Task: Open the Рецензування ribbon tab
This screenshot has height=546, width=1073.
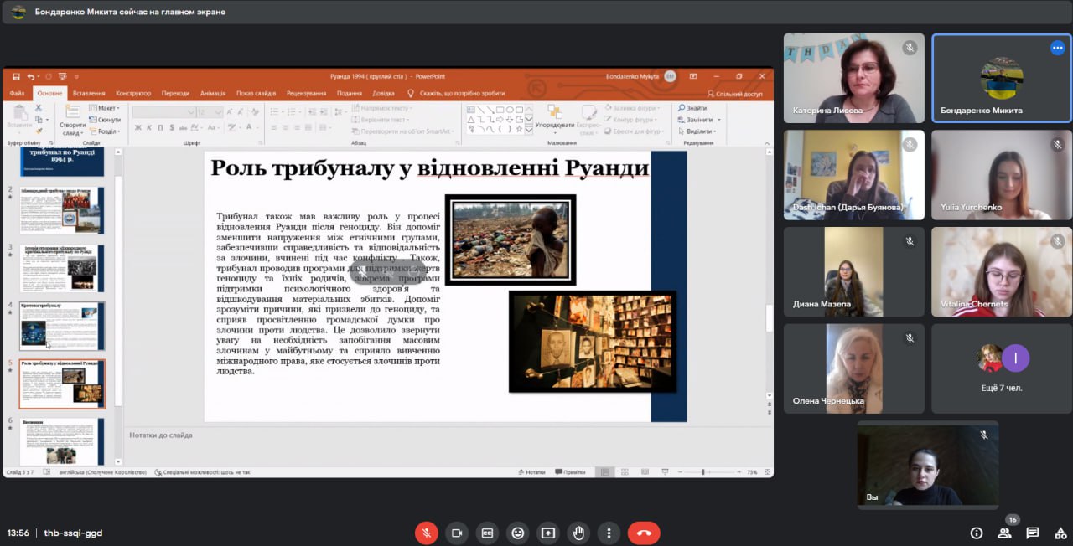Action: 306,94
